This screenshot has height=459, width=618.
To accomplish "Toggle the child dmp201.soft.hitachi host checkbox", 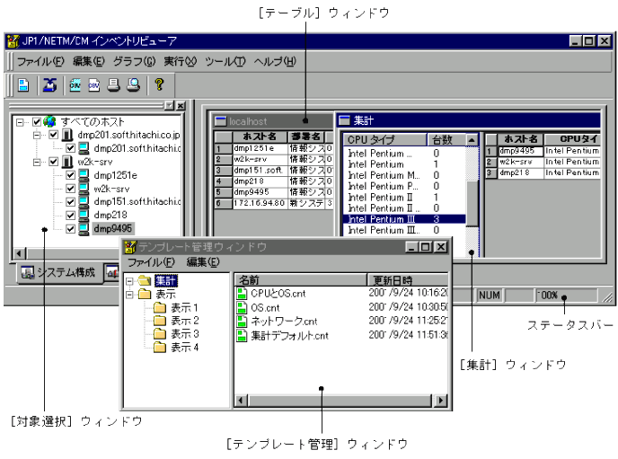I will tap(71, 148).
